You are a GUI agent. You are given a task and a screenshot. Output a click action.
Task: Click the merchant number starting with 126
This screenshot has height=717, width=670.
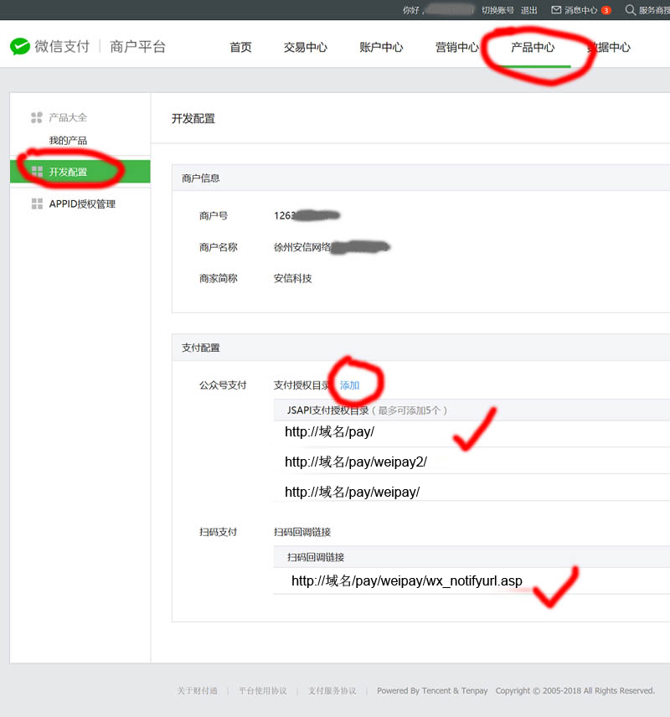point(307,216)
